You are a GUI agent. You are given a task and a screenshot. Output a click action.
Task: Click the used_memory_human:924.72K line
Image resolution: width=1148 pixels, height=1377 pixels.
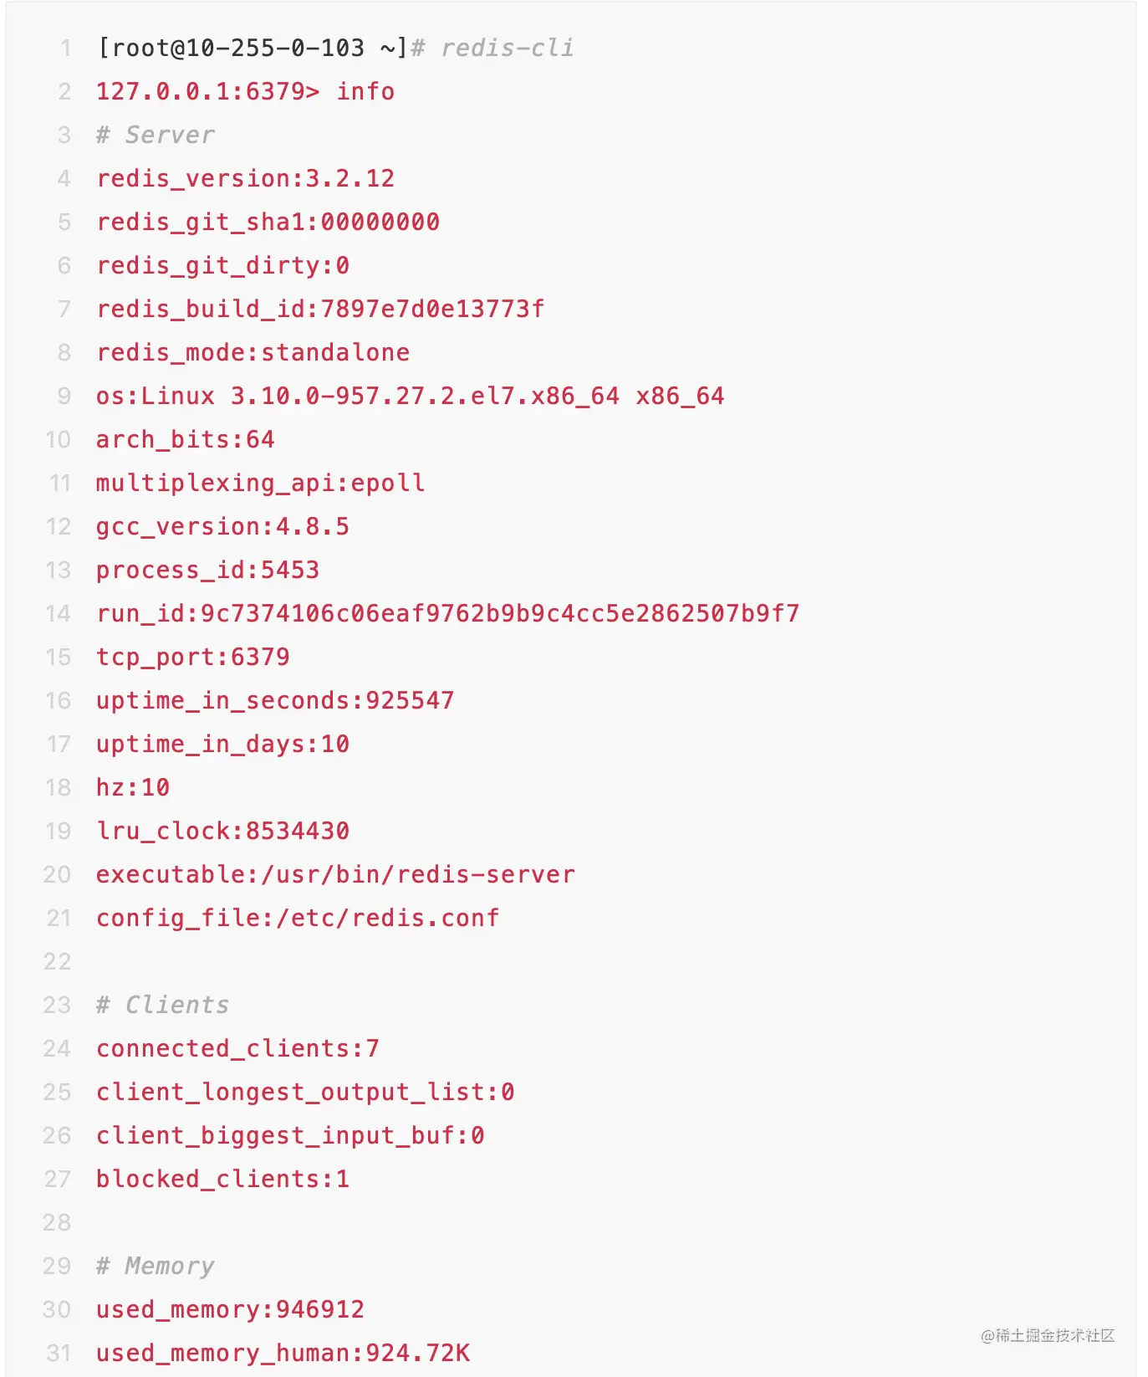click(283, 1353)
